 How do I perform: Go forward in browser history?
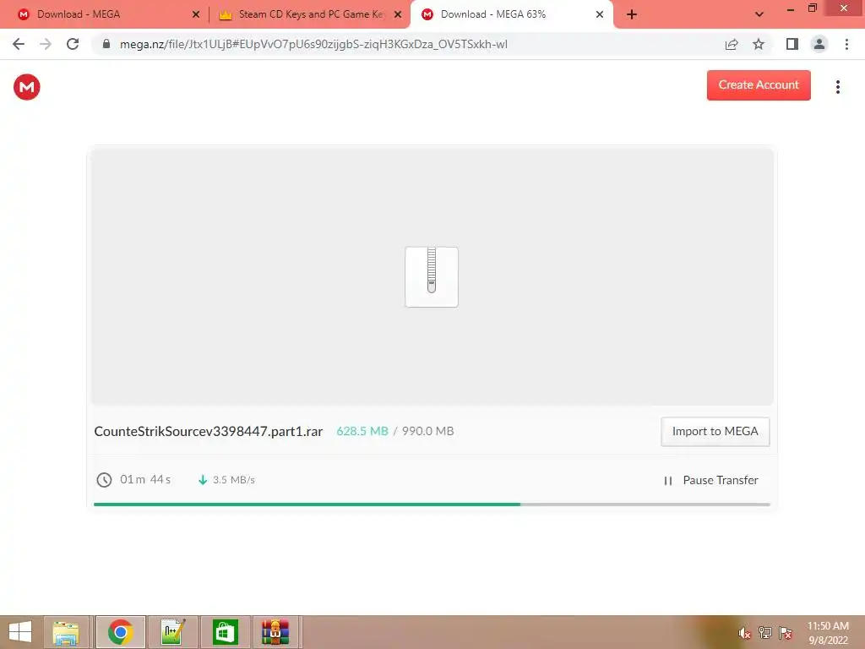(x=46, y=44)
